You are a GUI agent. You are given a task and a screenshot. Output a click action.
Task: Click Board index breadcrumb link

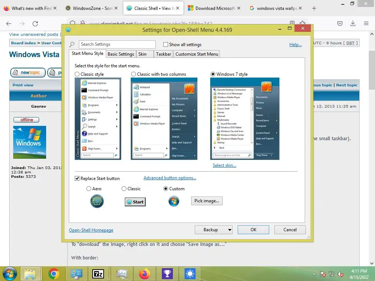tap(23, 43)
